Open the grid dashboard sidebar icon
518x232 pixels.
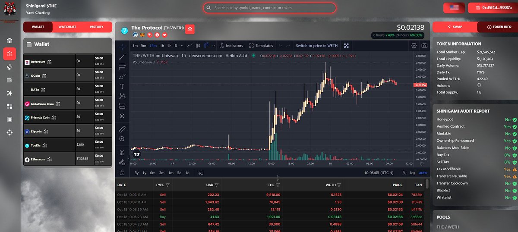coord(9,106)
